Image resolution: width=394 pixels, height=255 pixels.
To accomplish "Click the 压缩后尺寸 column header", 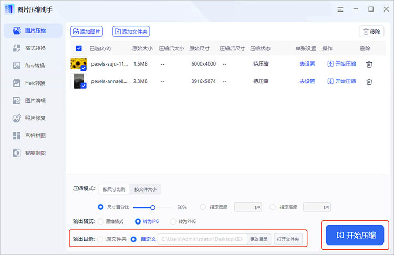I will point(232,48).
